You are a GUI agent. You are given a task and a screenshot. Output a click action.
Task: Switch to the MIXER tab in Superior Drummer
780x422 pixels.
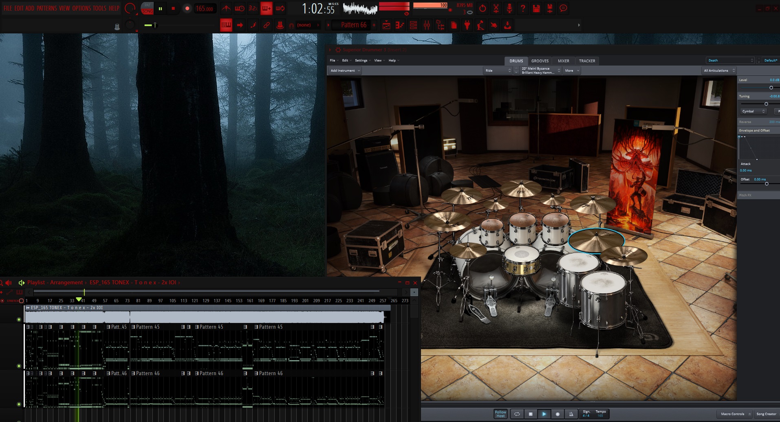tap(563, 61)
